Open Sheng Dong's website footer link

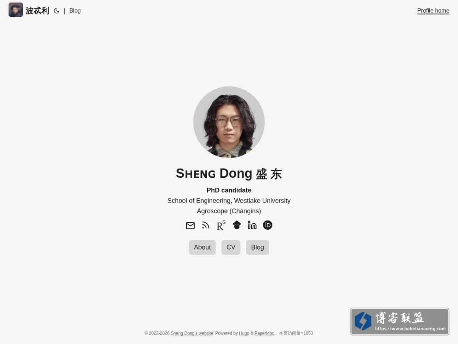(x=192, y=333)
